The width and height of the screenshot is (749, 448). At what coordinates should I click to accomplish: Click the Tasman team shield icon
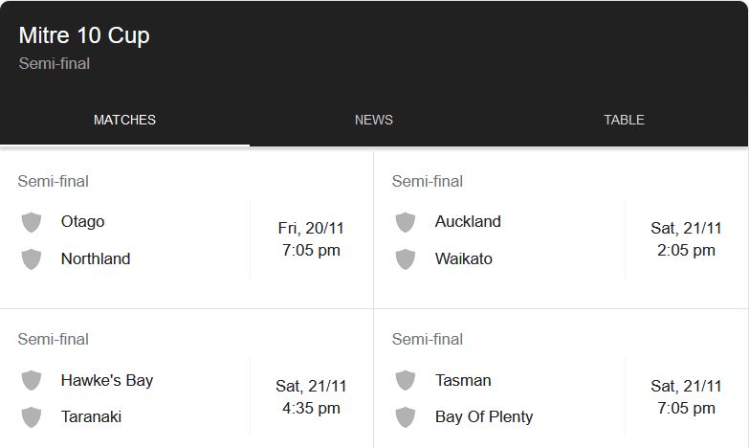coord(406,380)
